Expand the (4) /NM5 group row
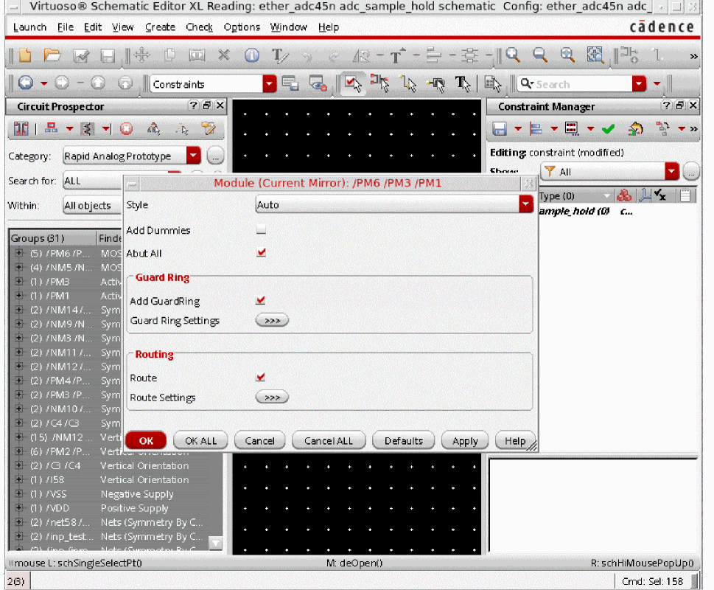Image resolution: width=714 pixels, height=590 pixels. pos(19,267)
